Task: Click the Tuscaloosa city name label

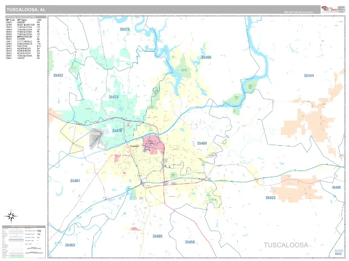Action: (135, 146)
